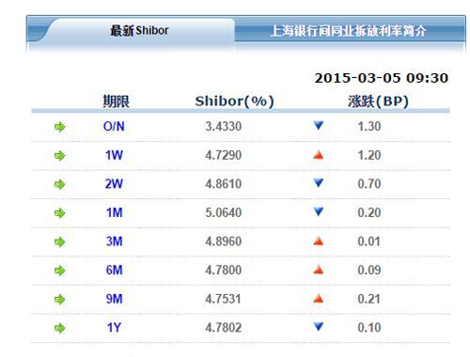Viewport: 470px width, 357px height.
Task: Click the 涨跌(BP) column header
Action: pos(378,101)
